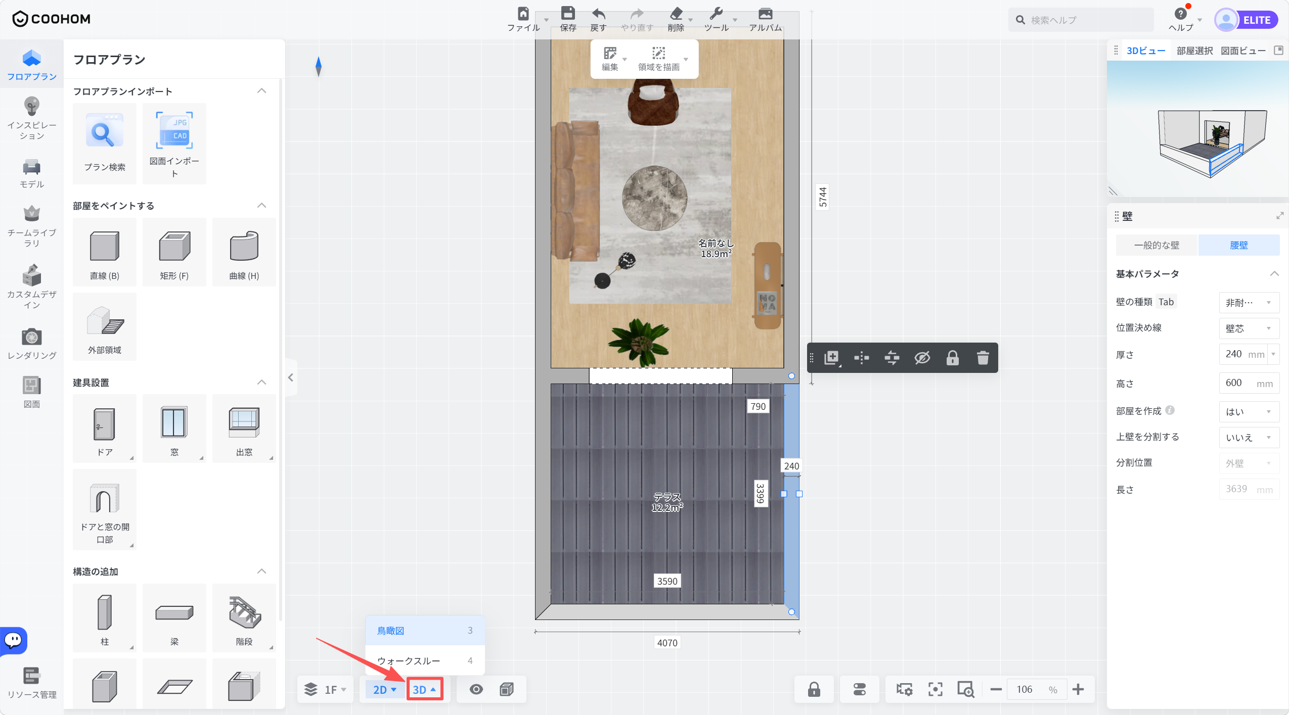This screenshot has height=715, width=1289.
Task: Click the 106 zoom percentage field
Action: click(x=1036, y=690)
